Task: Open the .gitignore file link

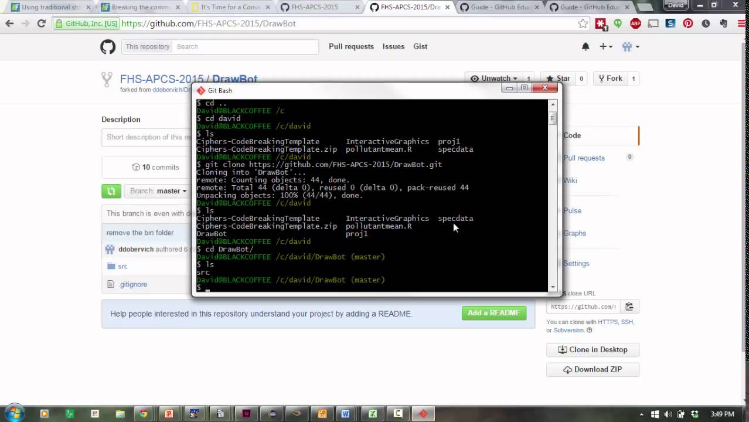Action: [x=133, y=284]
